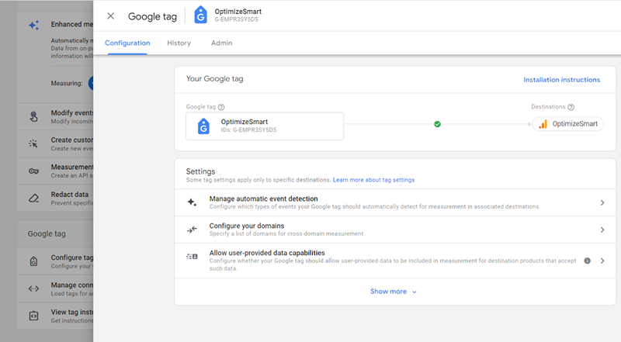Close the Google tag panel
The width and height of the screenshot is (621, 342).
(x=110, y=16)
